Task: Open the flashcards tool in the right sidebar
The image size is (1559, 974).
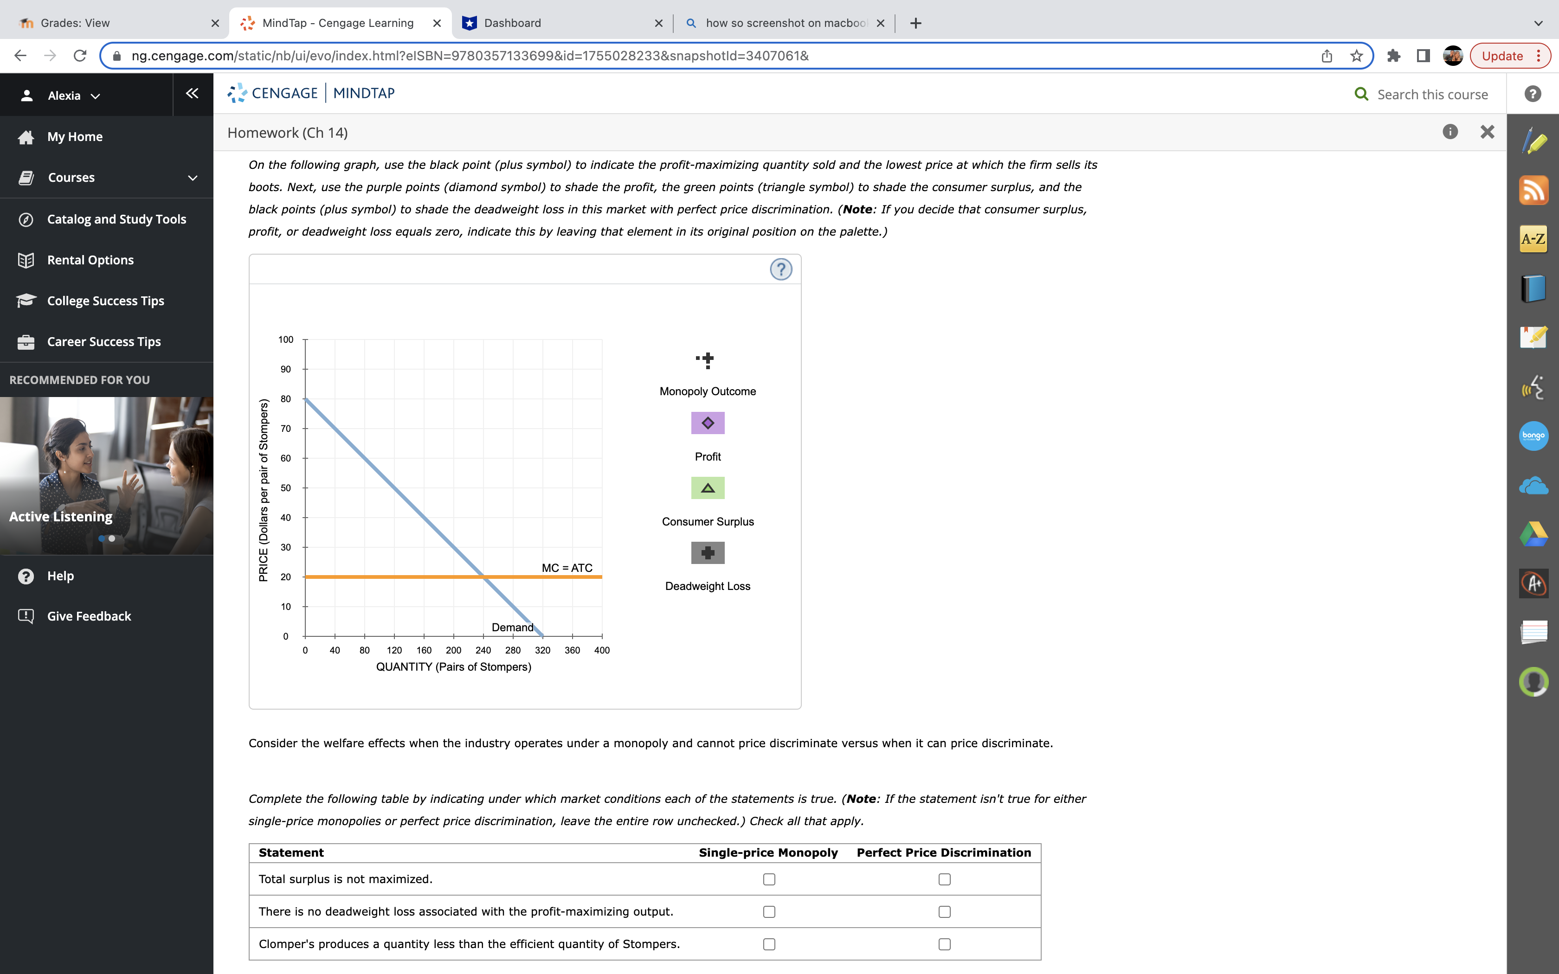Action: tap(1534, 632)
